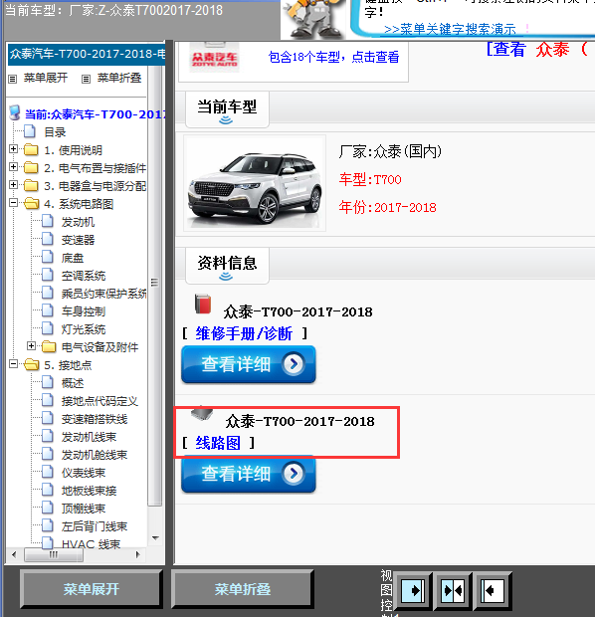
Task: Open the 底盘 tree item
Action: tap(73, 258)
